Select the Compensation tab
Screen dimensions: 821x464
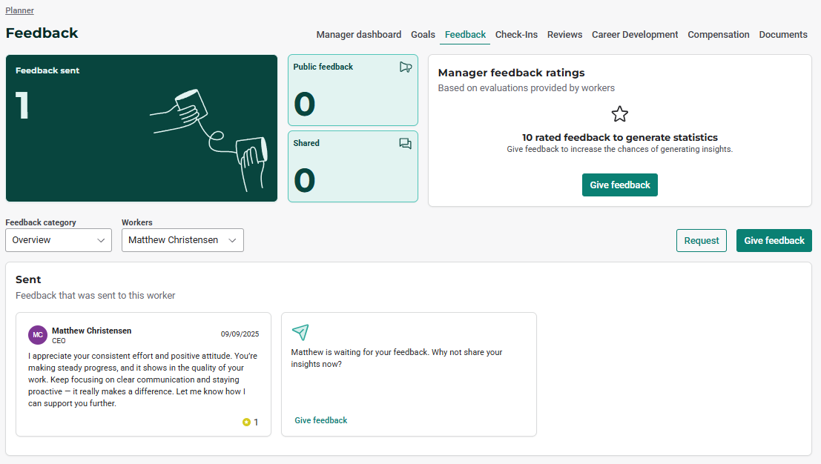pyautogui.click(x=718, y=35)
